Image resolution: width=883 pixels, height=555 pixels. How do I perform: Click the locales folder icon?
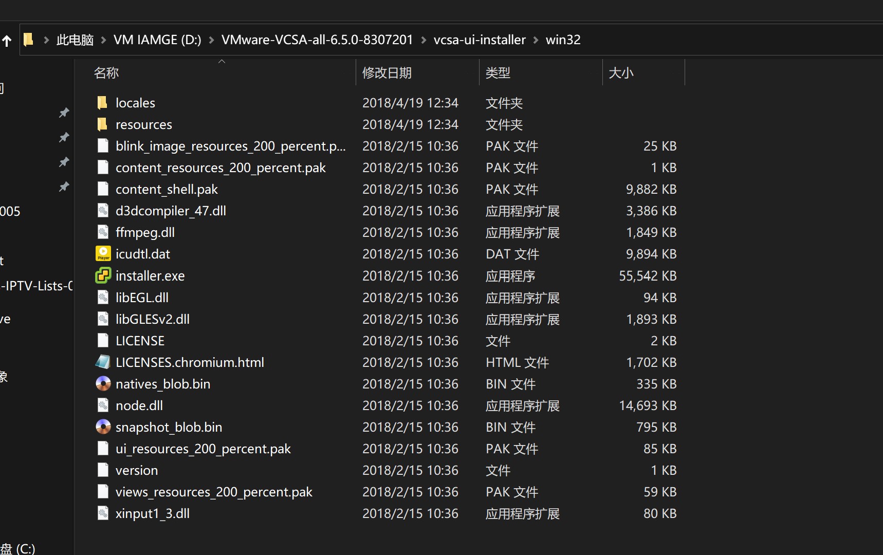tap(102, 103)
